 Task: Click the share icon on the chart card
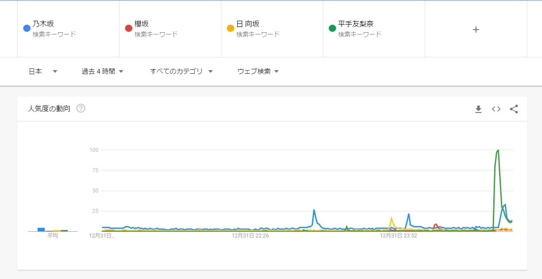coord(514,109)
